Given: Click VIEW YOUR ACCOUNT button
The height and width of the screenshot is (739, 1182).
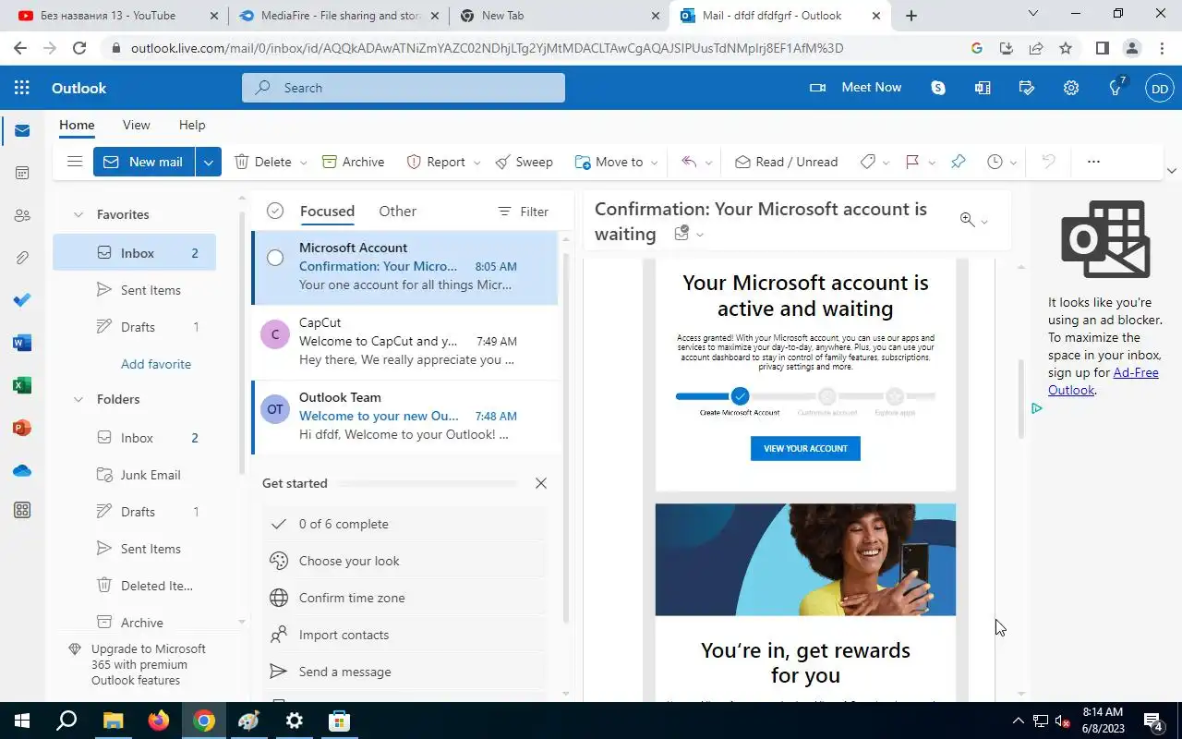Looking at the screenshot, I should [805, 448].
